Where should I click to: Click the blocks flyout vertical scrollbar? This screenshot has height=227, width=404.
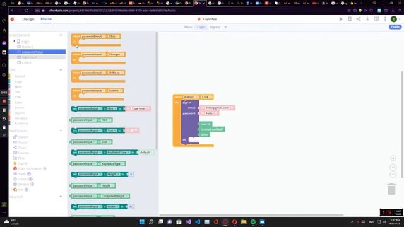[157, 90]
